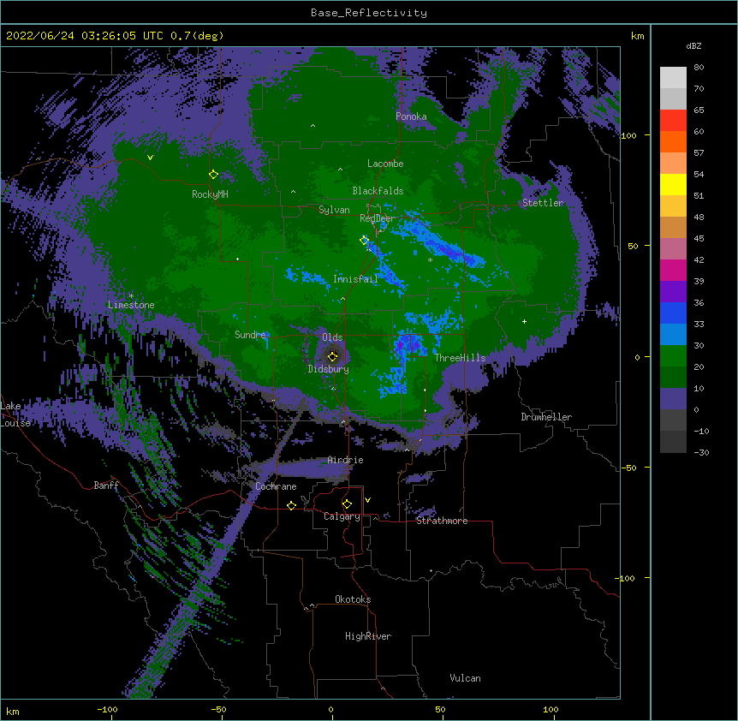
Task: Click the Ponoka city label
Action: [411, 116]
